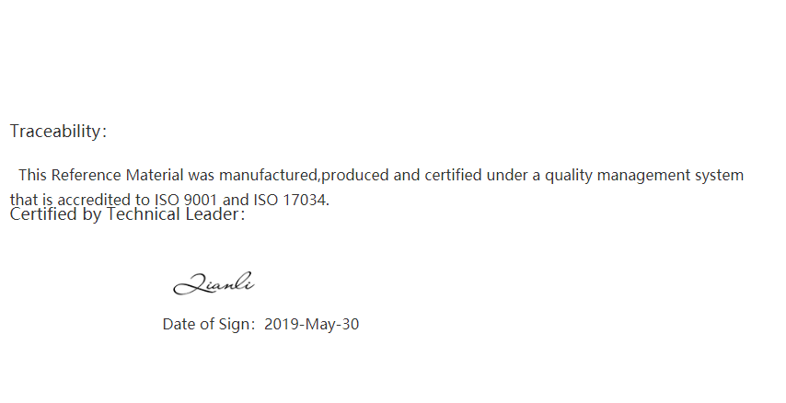786x403 pixels.
Task: Click the word certified in paragraph
Action: coord(453,175)
